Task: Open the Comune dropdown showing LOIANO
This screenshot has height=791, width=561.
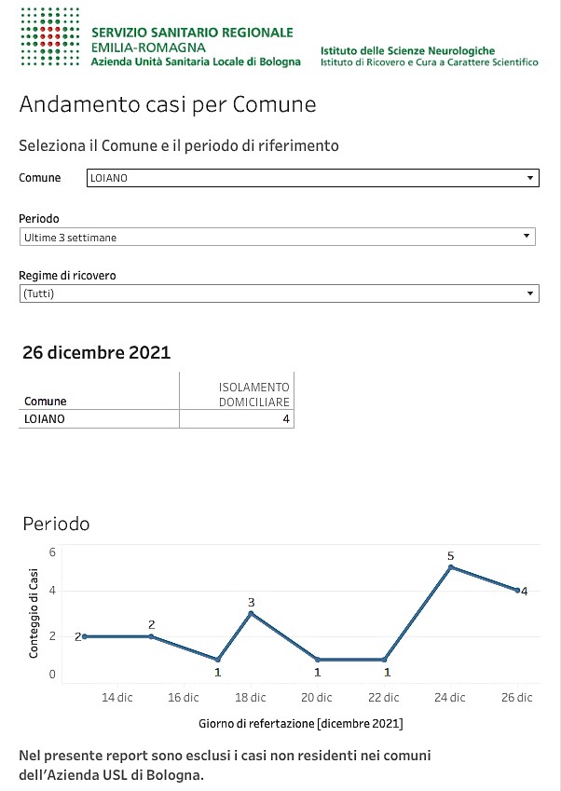Action: [313, 178]
